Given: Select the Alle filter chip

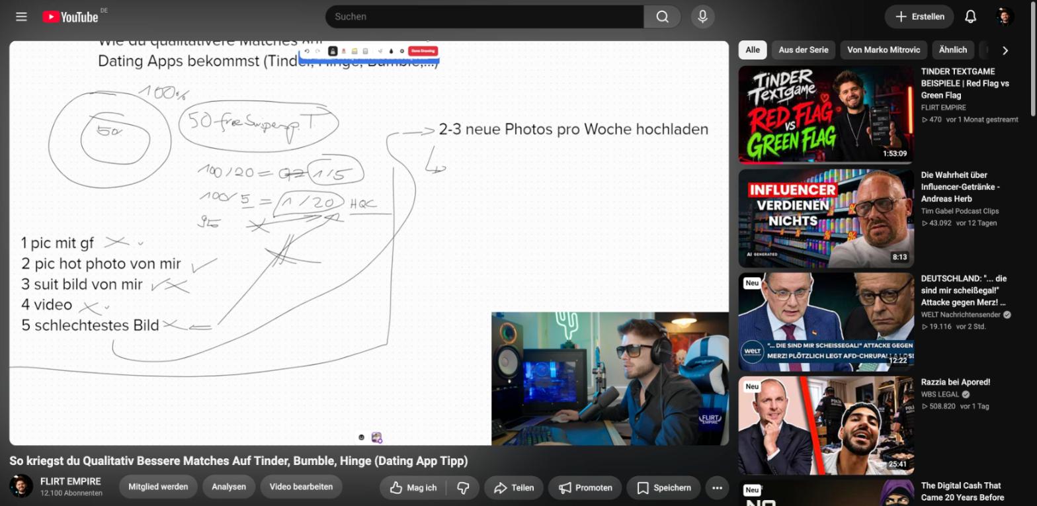Looking at the screenshot, I should (753, 50).
